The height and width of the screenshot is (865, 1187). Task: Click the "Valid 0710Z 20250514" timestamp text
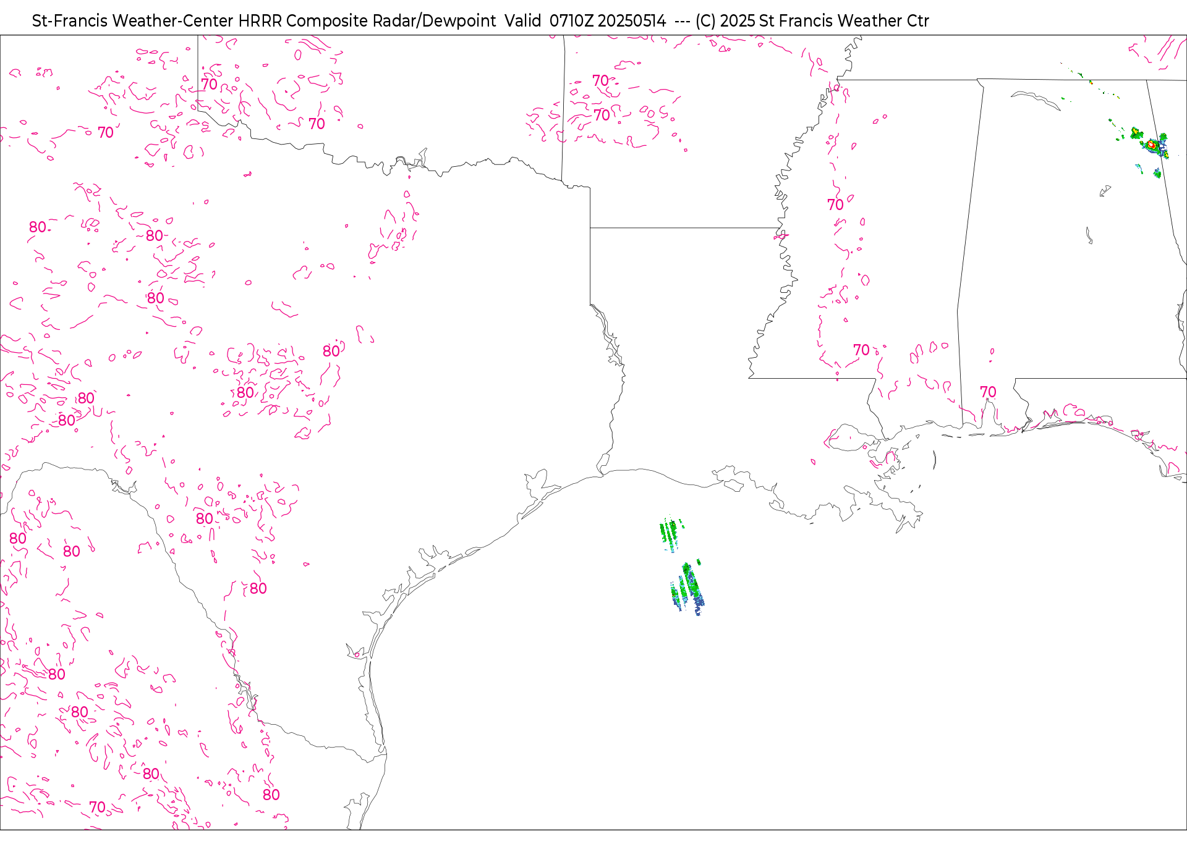coord(585,21)
